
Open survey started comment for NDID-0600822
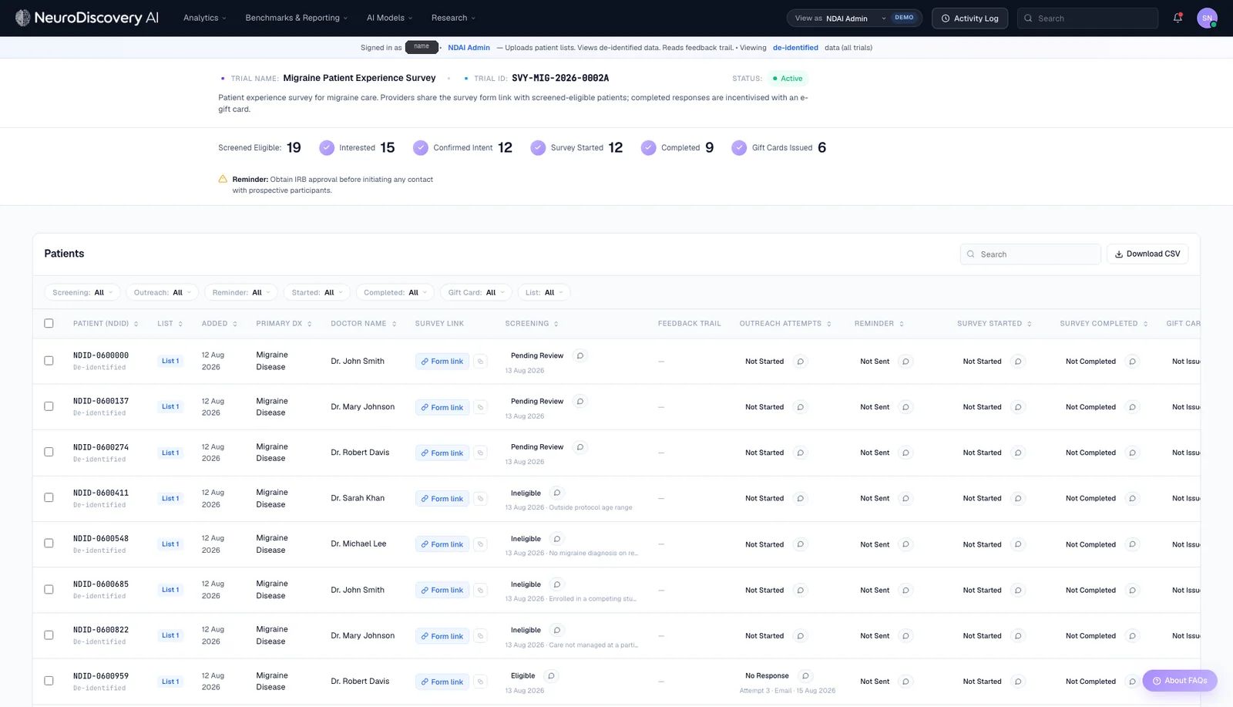point(1018,636)
